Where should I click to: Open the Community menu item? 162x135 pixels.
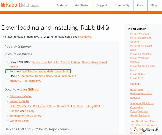(122, 5)
